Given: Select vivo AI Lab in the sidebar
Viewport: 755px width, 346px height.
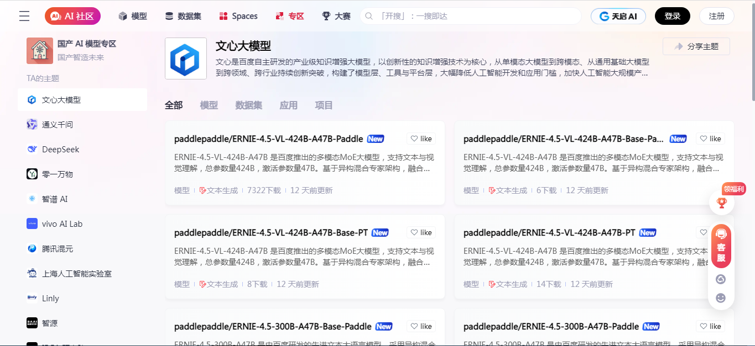Looking at the screenshot, I should 82,224.
